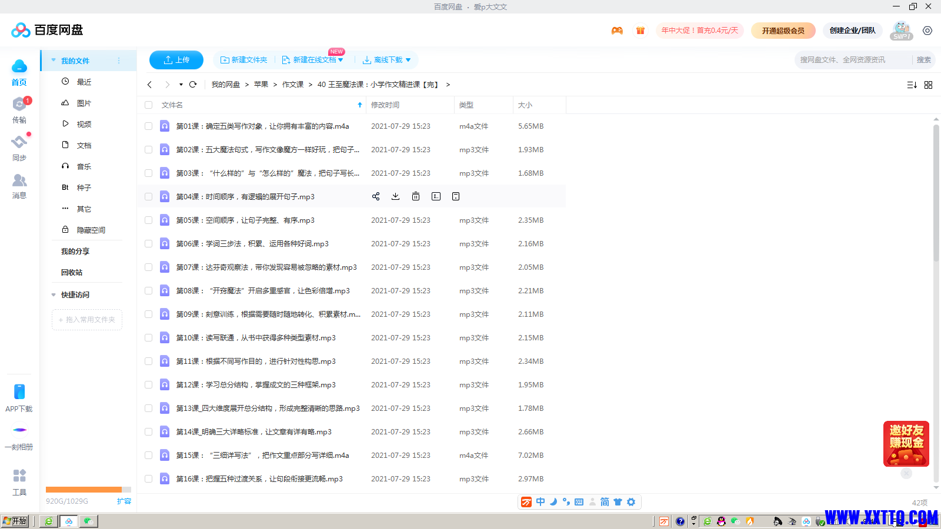Image resolution: width=941 pixels, height=529 pixels.
Task: Check the box for 第11课 file
Action: (149, 361)
